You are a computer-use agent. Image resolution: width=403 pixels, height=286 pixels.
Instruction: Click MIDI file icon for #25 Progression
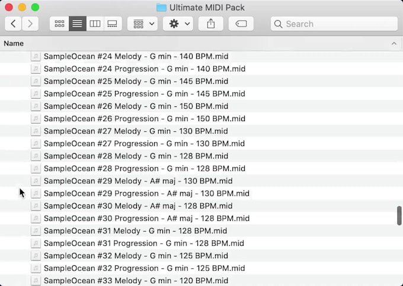36,93
